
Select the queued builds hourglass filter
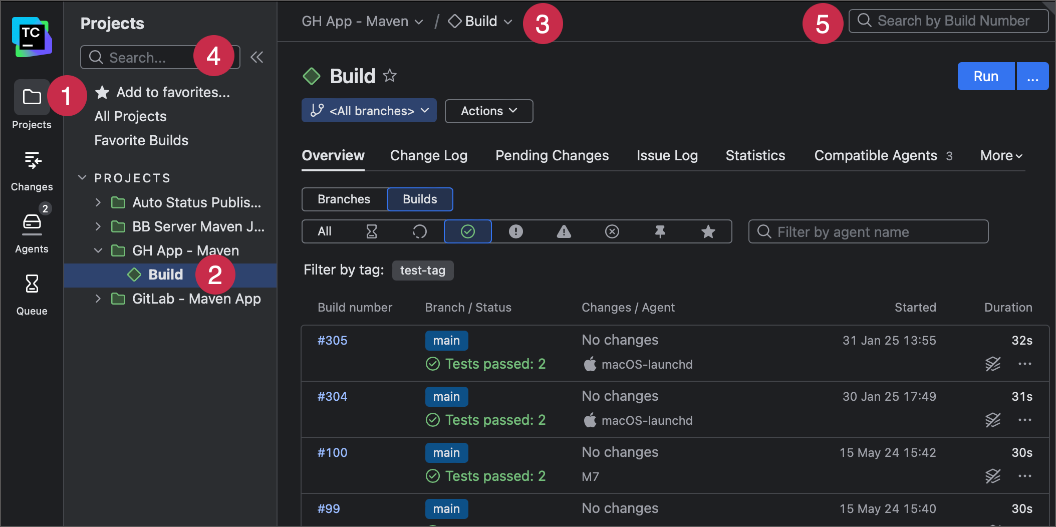[x=371, y=231]
